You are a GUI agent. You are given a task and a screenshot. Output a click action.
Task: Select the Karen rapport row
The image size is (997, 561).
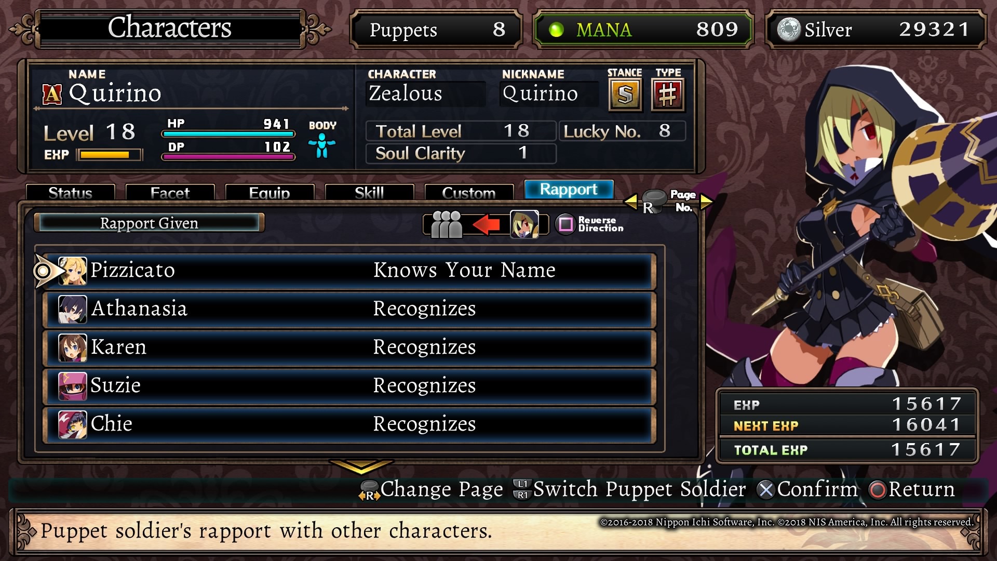[x=349, y=348]
